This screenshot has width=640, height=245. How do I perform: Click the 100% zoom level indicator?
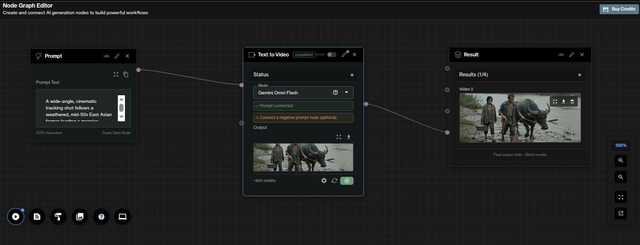point(621,145)
